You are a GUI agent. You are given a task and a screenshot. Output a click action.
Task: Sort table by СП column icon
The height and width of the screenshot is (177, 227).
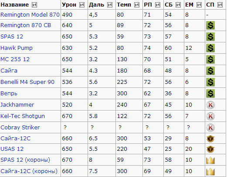[220, 5]
